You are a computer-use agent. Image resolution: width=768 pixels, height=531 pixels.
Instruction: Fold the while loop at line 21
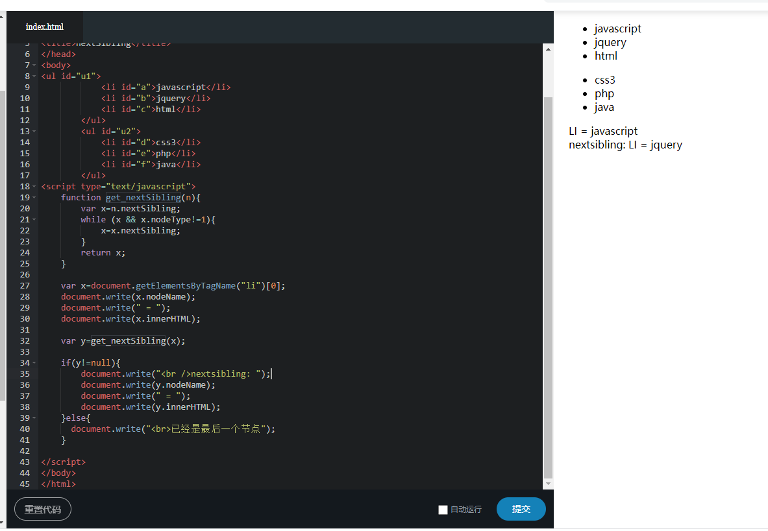point(34,220)
